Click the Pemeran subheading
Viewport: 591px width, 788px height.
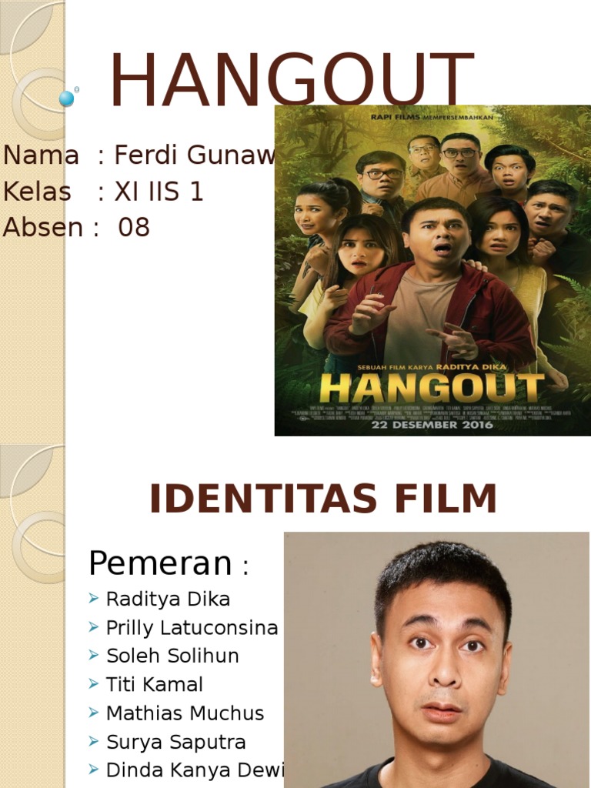169,563
